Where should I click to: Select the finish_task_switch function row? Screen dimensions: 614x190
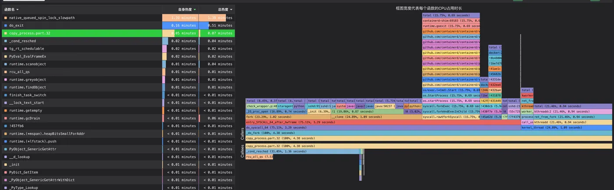(118, 95)
